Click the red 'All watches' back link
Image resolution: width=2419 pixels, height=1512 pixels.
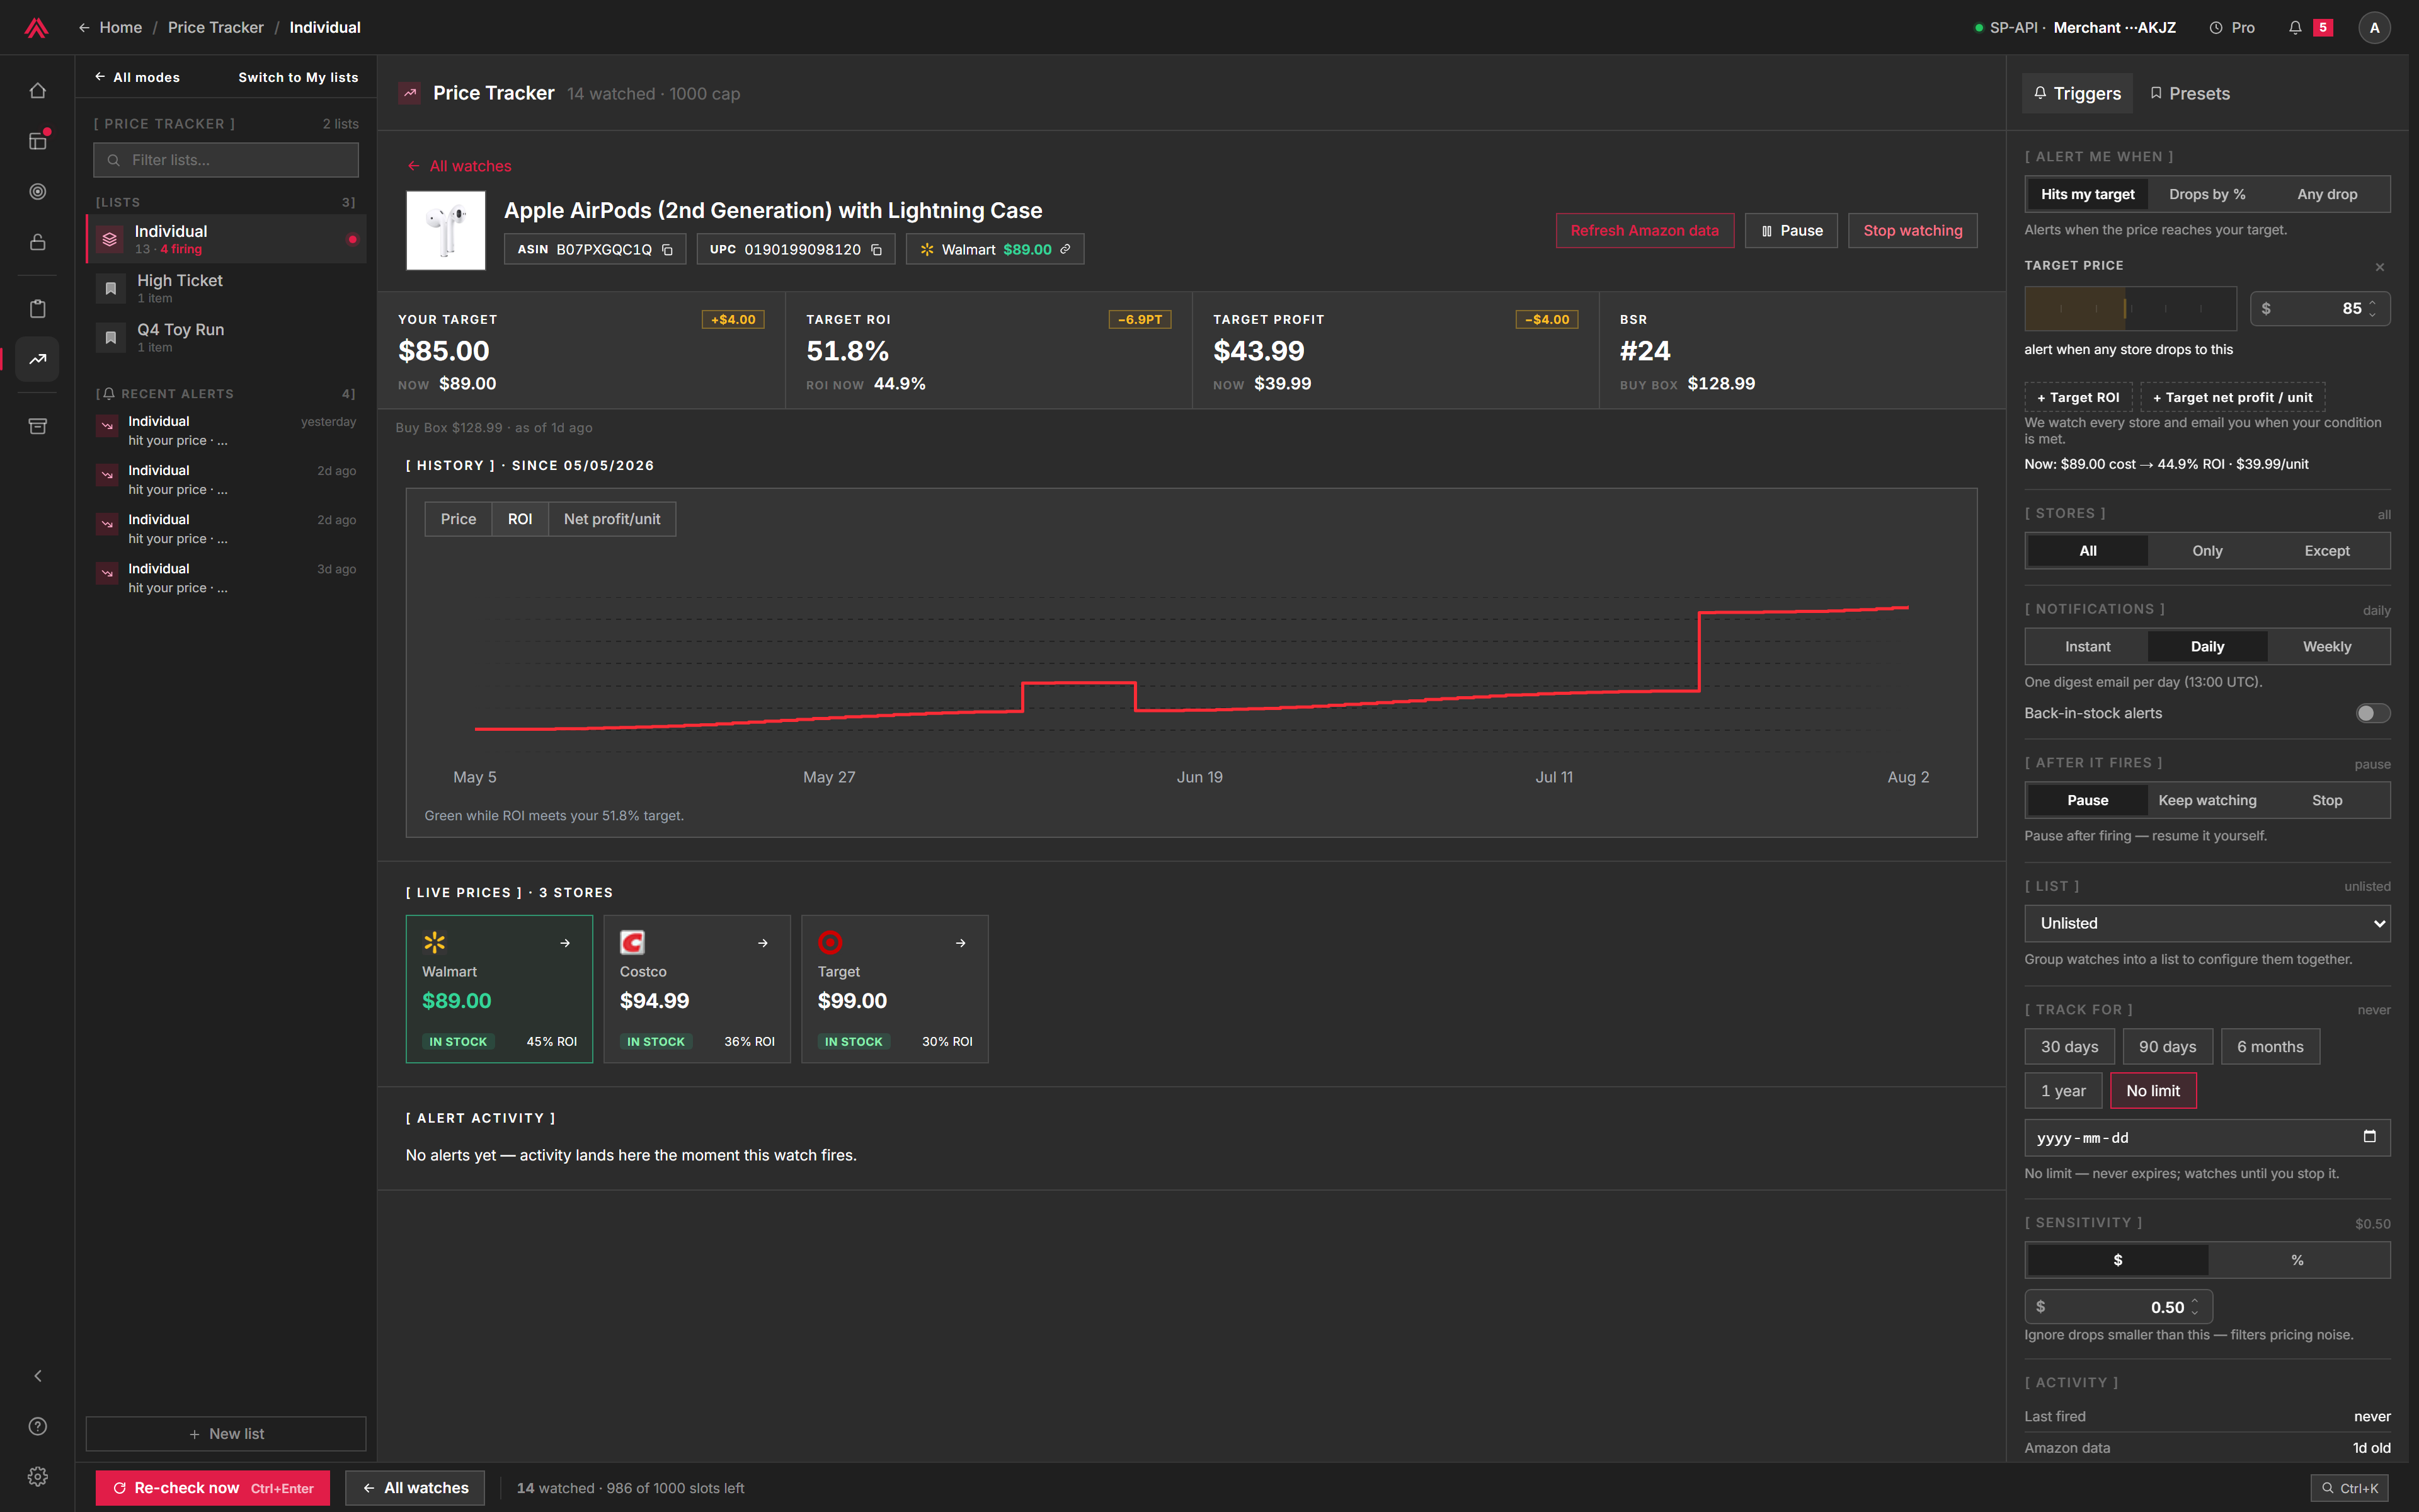[x=460, y=166]
